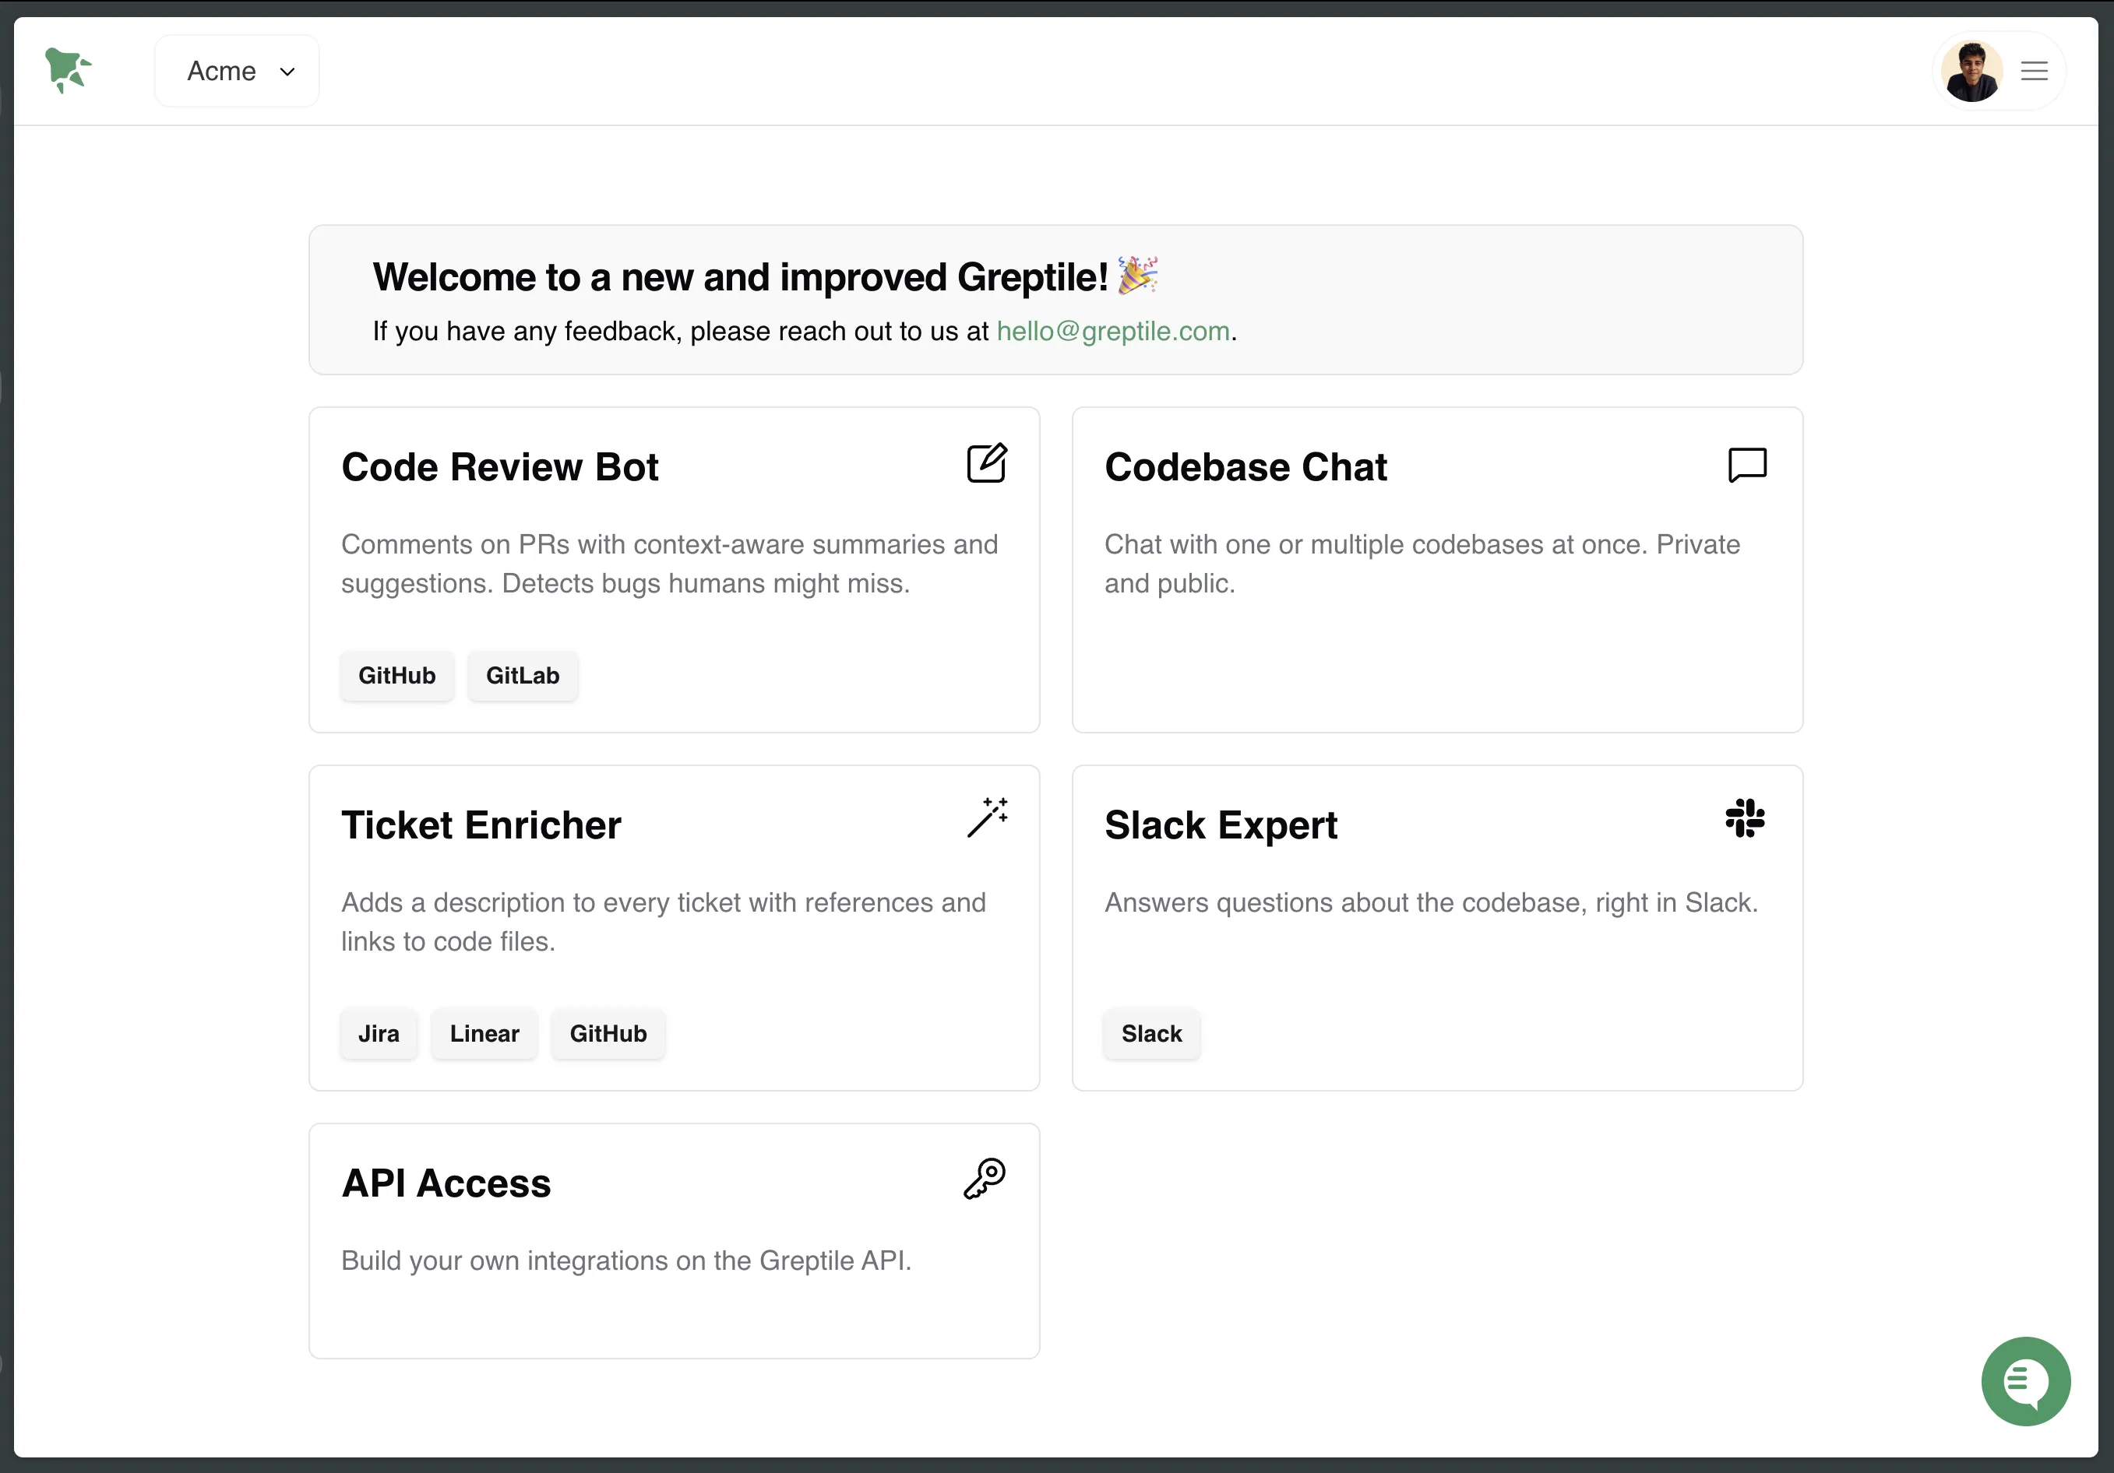Click the GitLab tag on Code Review Bot
This screenshot has width=2114, height=1473.
point(522,675)
